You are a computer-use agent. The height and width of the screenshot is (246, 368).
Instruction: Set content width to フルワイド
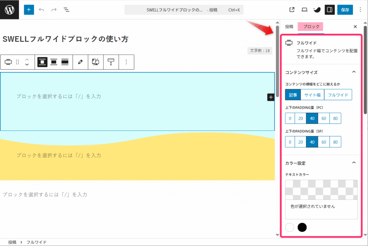coord(338,95)
